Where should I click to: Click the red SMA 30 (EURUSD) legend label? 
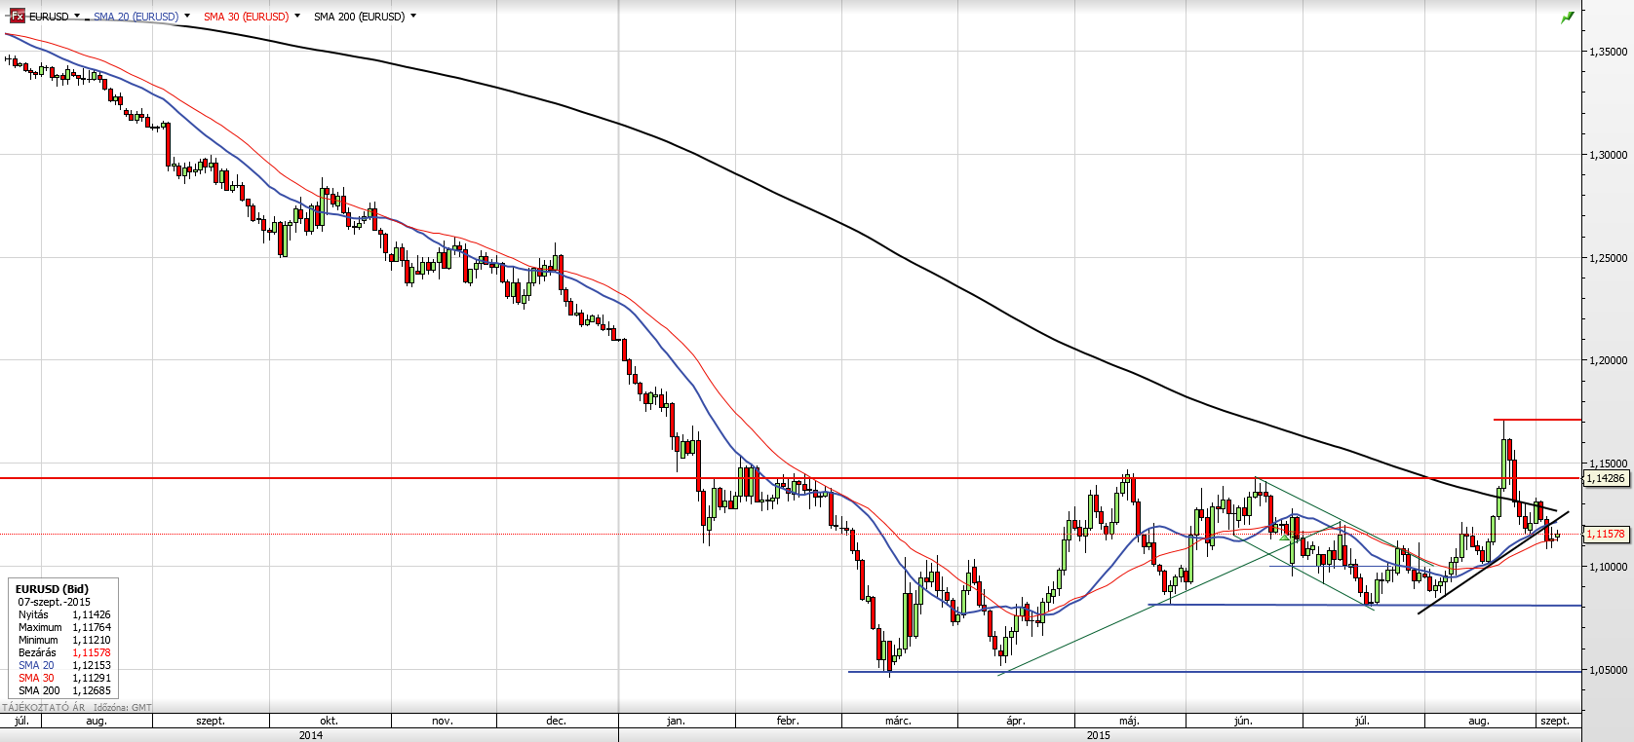tap(246, 17)
